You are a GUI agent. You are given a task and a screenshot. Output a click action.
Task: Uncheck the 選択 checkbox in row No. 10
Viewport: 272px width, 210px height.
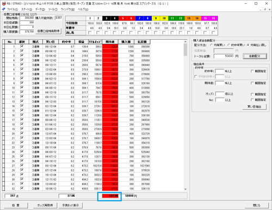point(22,88)
